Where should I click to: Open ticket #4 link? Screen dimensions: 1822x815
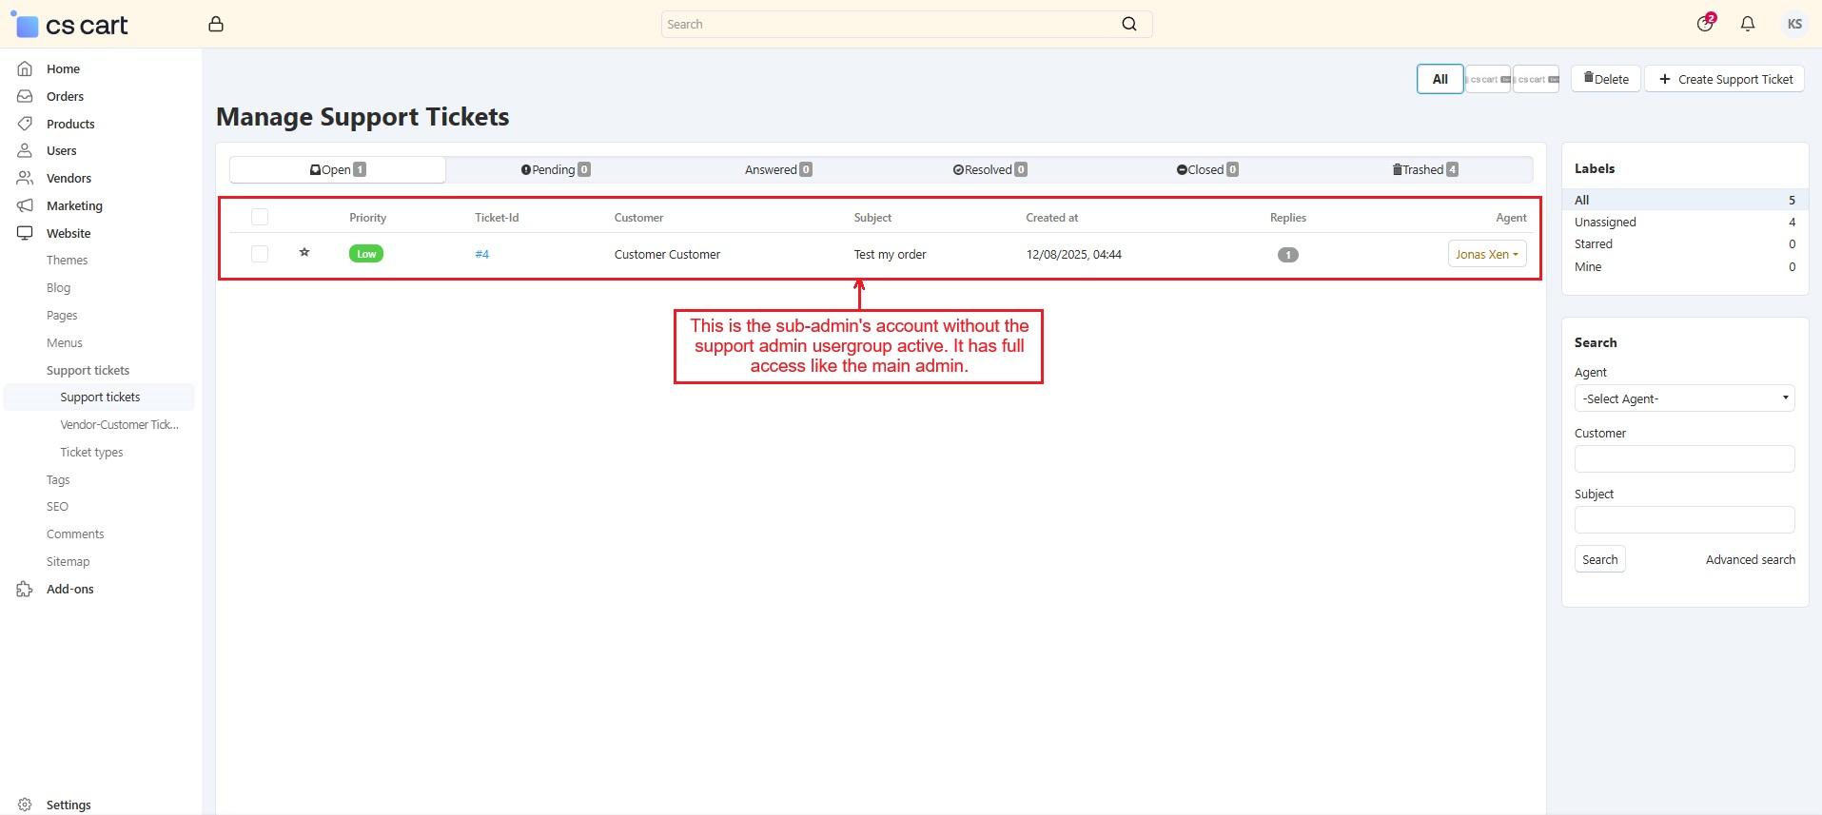click(x=481, y=255)
